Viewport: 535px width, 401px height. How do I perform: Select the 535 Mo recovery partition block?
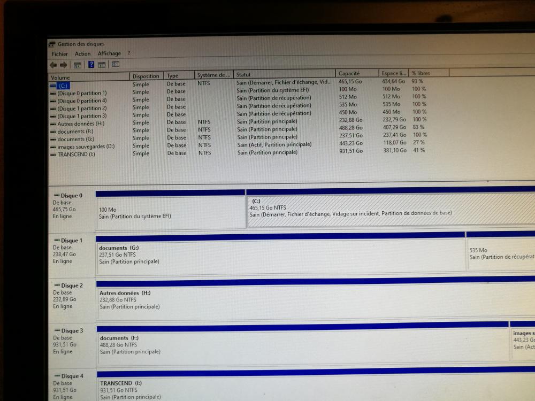(x=501, y=251)
